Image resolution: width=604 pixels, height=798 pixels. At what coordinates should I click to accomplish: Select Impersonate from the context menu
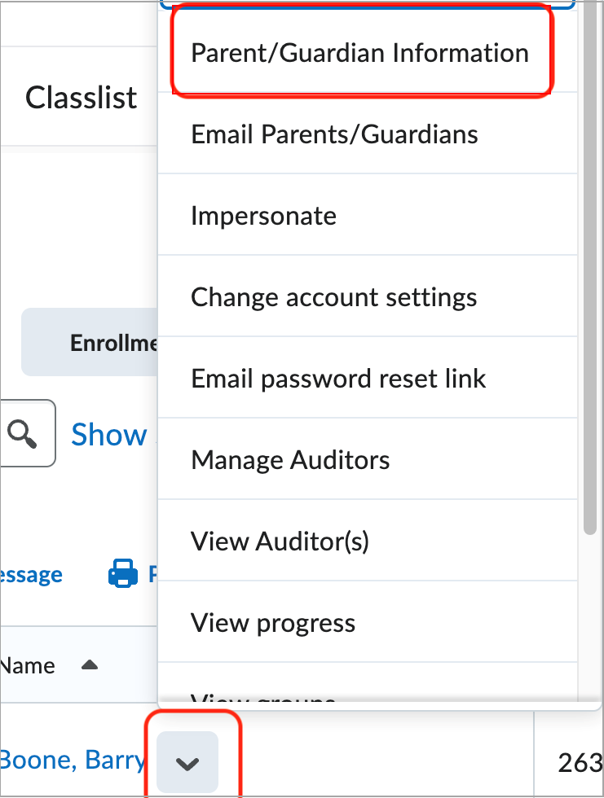263,215
